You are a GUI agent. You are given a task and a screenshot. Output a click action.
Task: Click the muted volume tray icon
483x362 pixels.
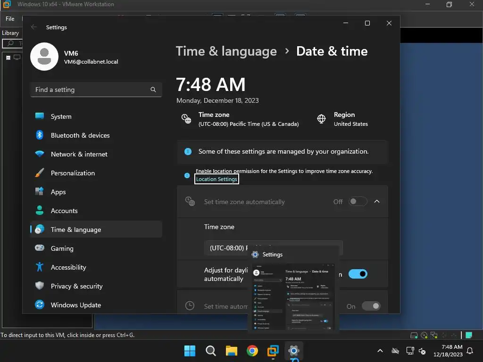422,351
